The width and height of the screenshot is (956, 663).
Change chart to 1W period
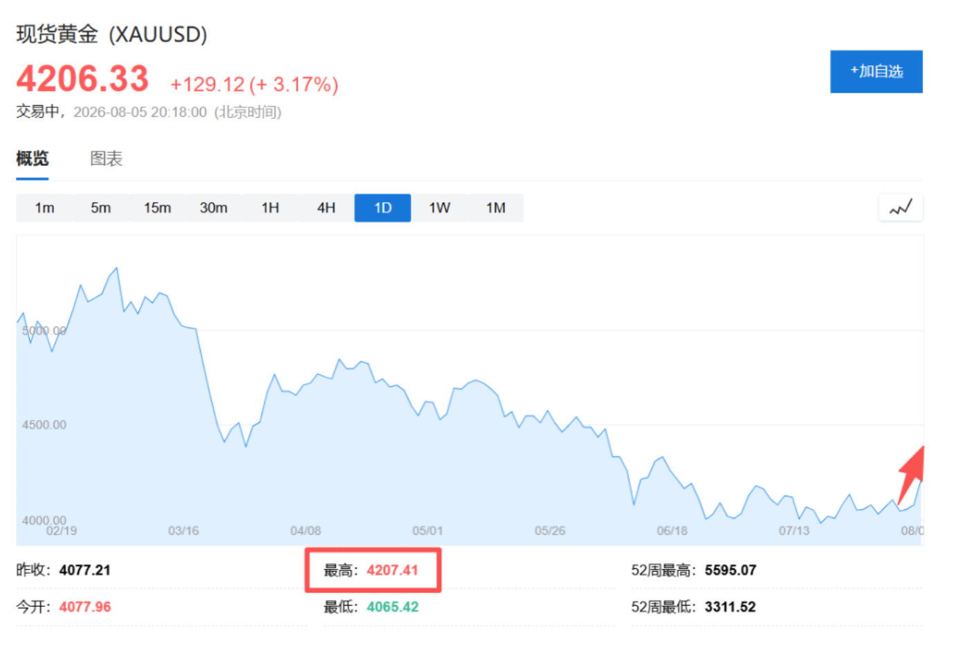click(x=439, y=208)
